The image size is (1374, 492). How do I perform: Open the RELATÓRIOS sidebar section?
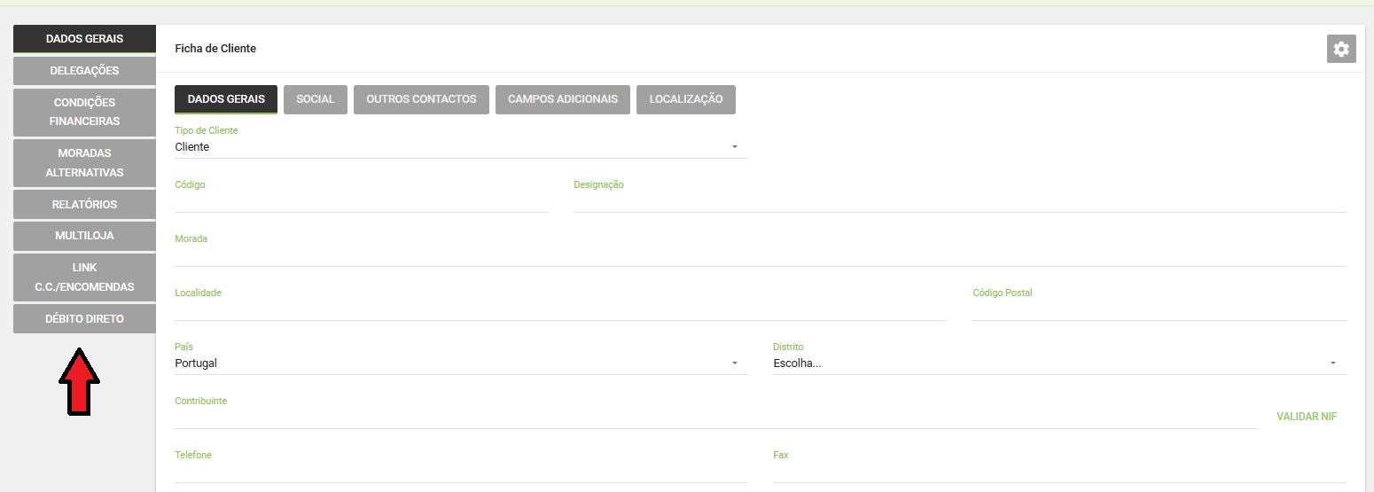point(84,205)
